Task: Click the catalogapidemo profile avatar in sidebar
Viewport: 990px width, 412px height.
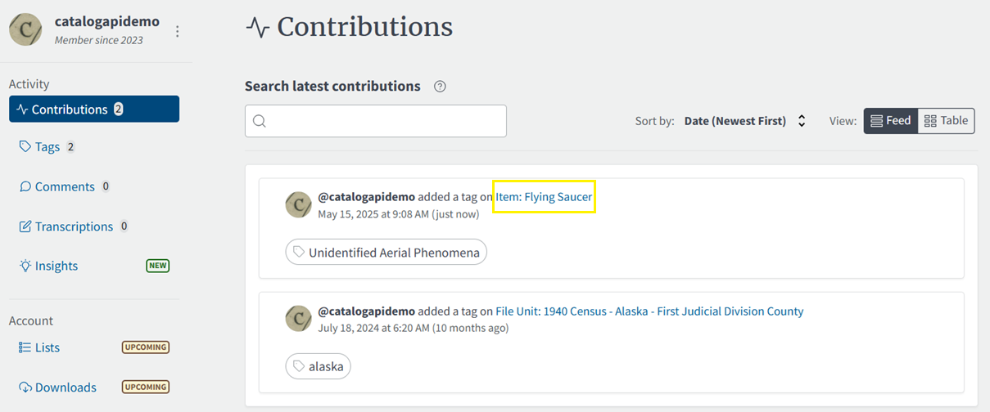Action: coord(25,29)
